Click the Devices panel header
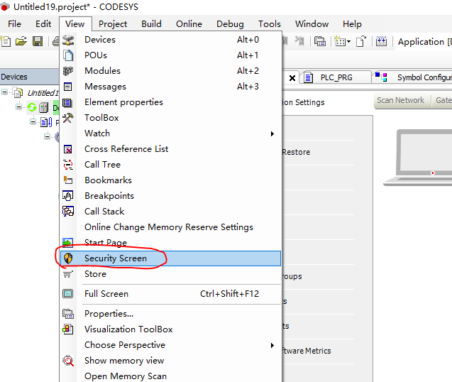The width and height of the screenshot is (452, 382). pyautogui.click(x=29, y=77)
